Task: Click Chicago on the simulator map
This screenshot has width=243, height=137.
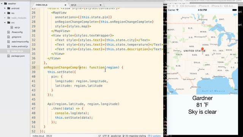Action: [214, 45]
